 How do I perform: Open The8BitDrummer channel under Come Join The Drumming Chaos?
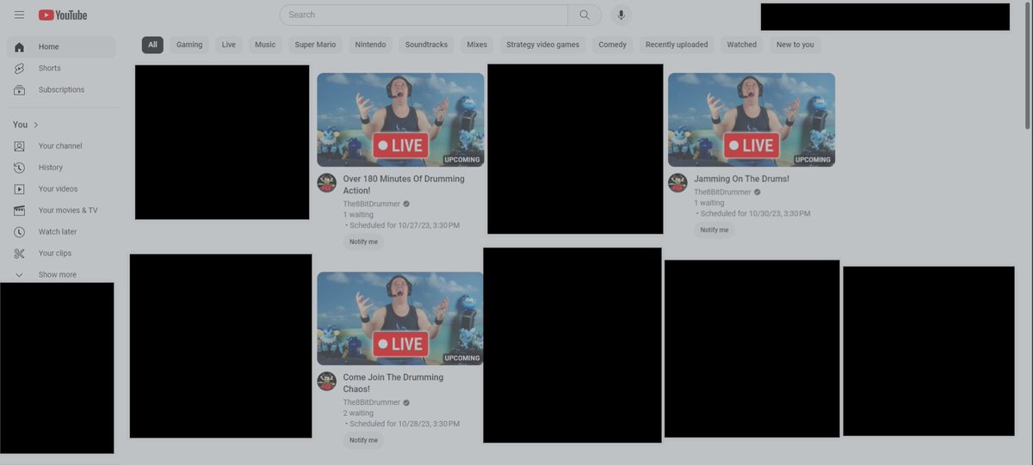(371, 402)
